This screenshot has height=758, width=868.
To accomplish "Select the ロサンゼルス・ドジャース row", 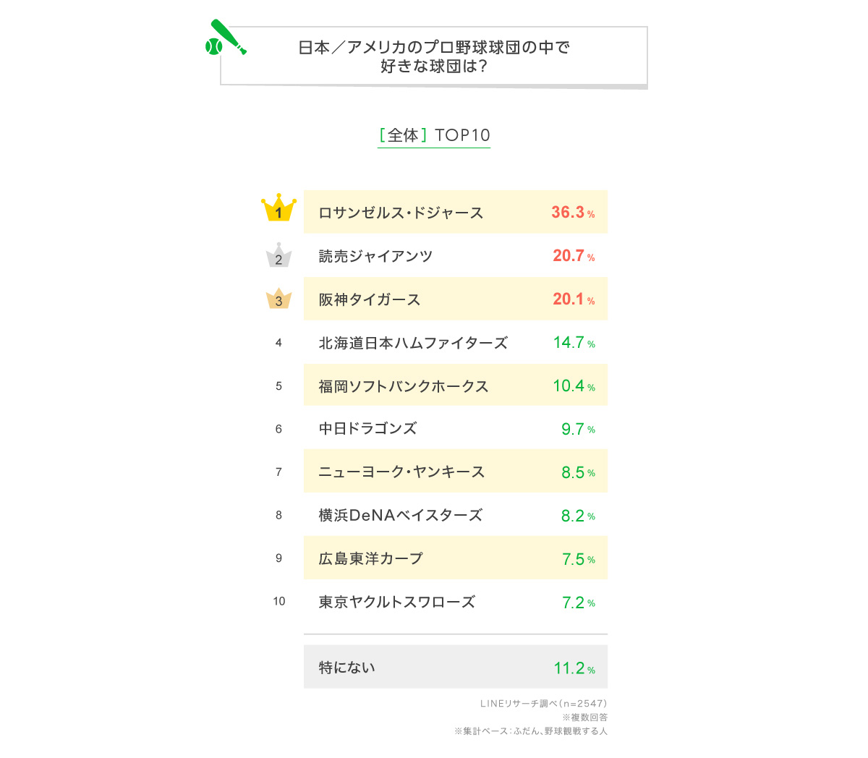I will coord(456,212).
